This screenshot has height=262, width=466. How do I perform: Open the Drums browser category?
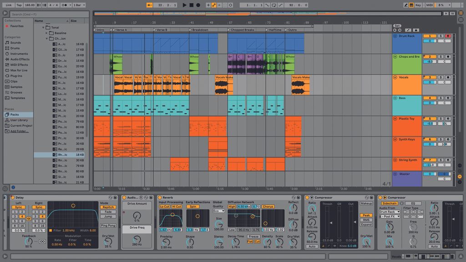coord(15,48)
